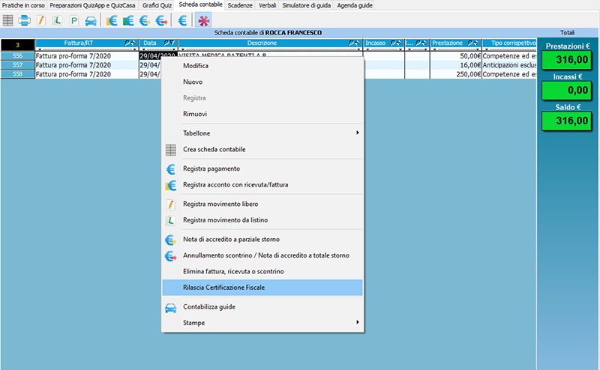Click the green Saldo total box
The image size is (600, 370).
(x=568, y=121)
